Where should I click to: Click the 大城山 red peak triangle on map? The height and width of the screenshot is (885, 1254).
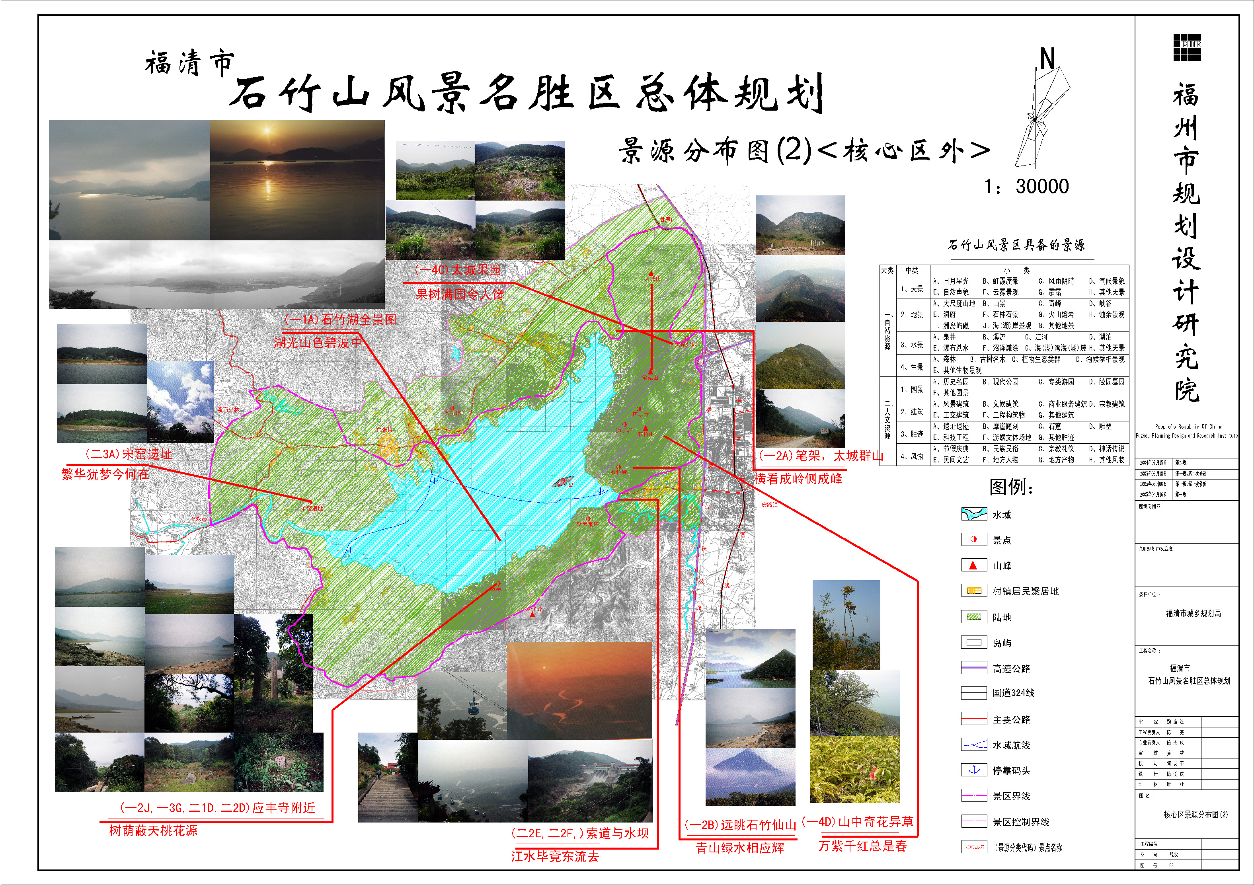point(651,273)
